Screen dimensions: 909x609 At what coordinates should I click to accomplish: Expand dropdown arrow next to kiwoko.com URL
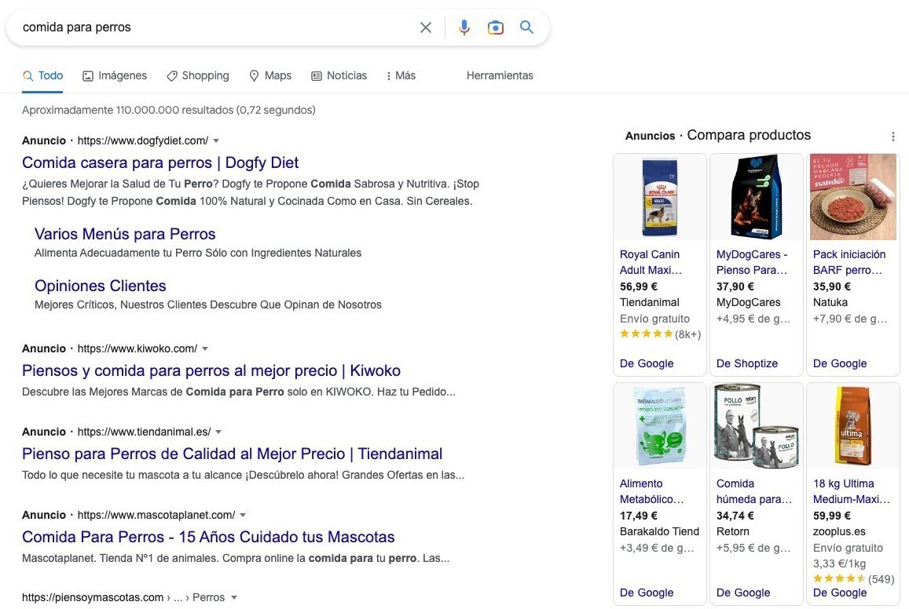(x=205, y=349)
